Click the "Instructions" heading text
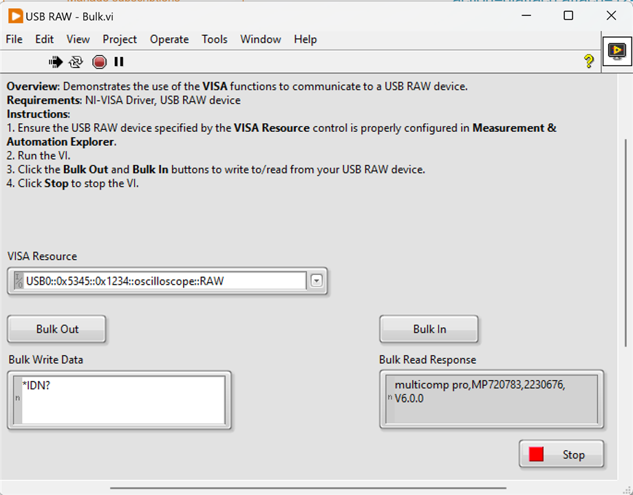 [38, 114]
